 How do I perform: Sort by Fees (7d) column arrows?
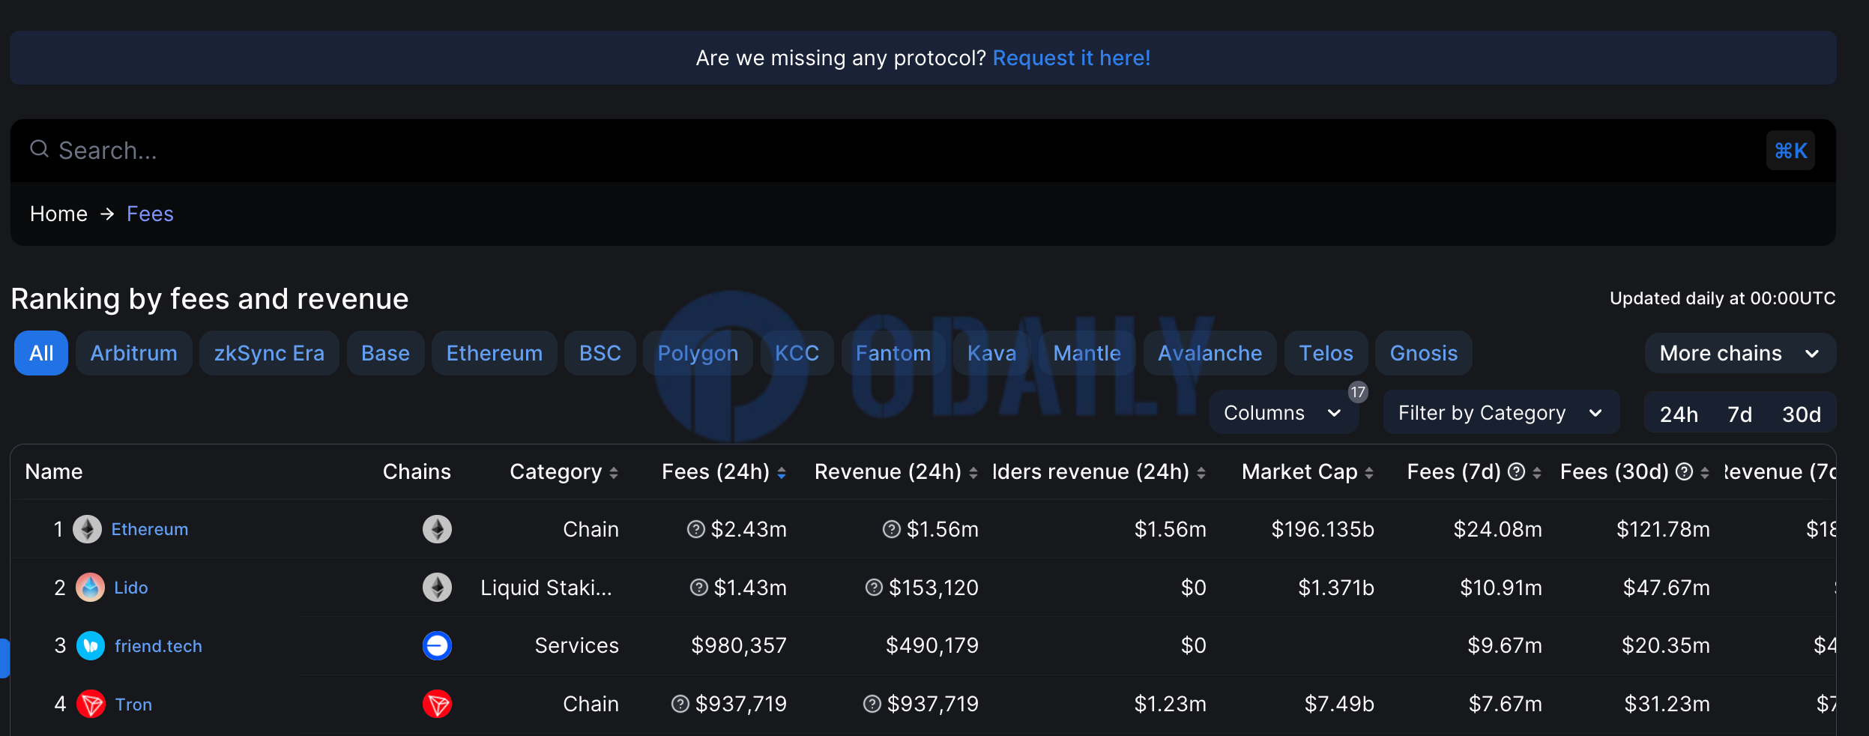(x=1537, y=473)
